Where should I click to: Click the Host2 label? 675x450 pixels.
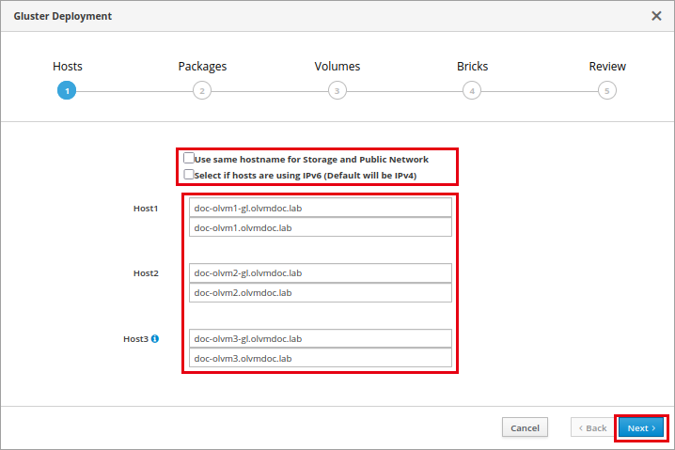tap(146, 273)
